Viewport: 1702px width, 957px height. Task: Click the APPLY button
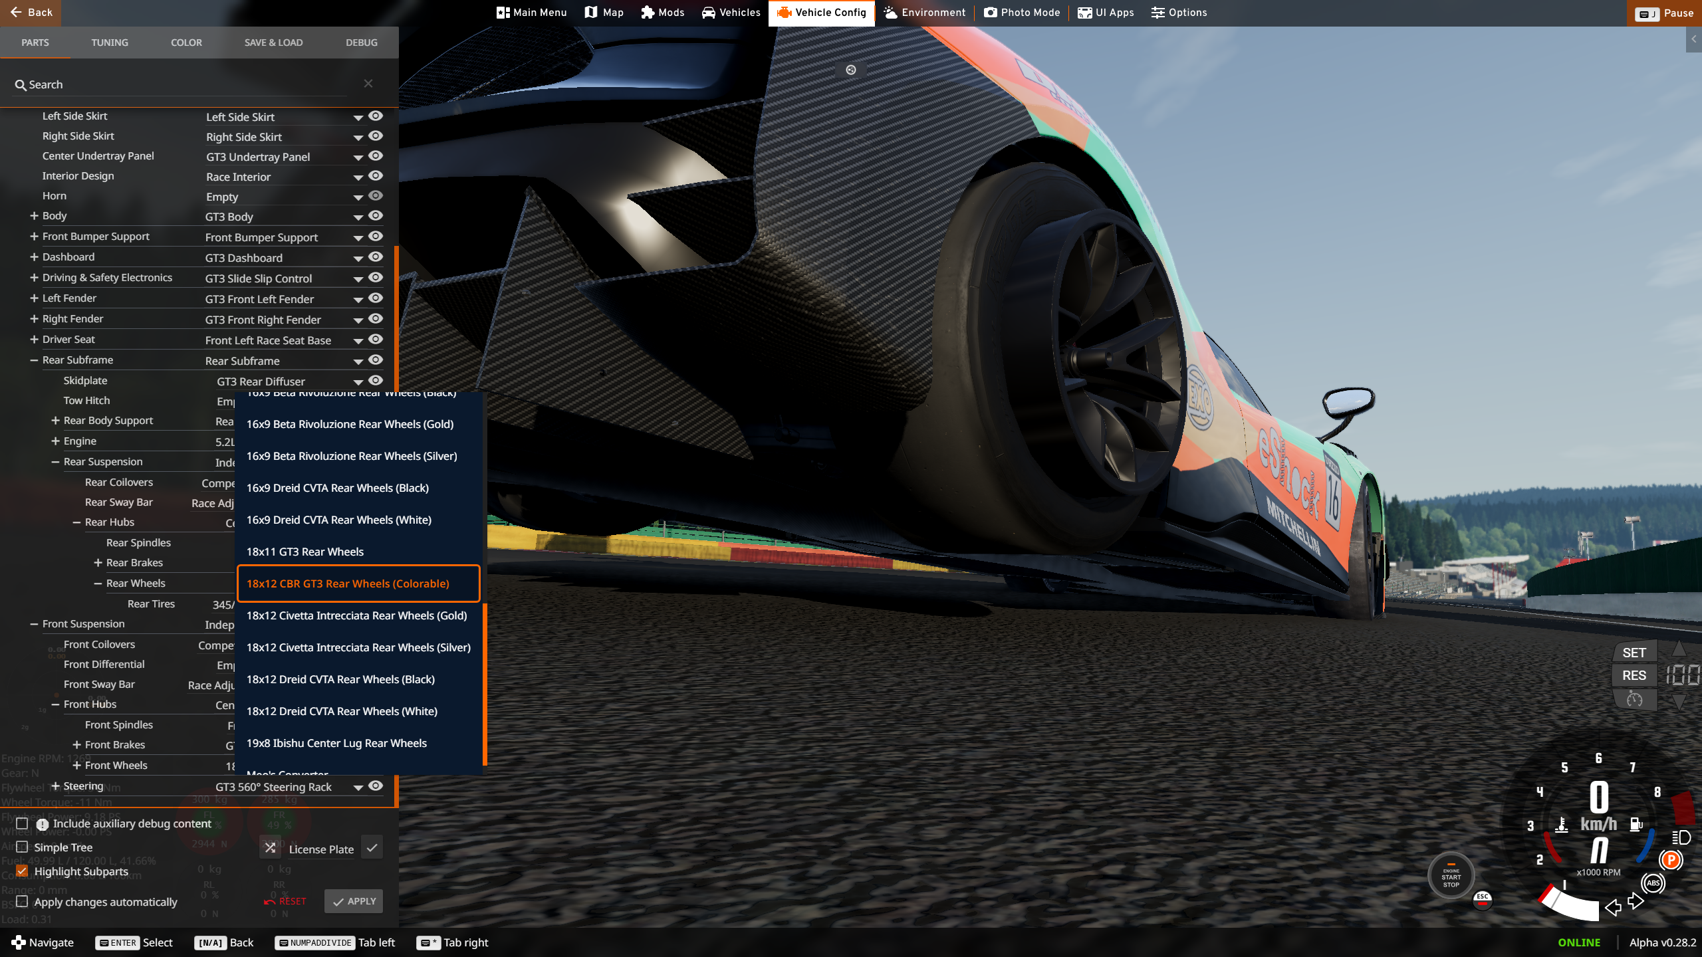(354, 901)
